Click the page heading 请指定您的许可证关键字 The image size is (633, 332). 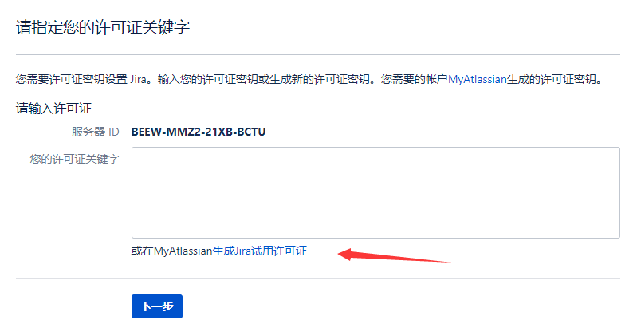click(x=103, y=27)
